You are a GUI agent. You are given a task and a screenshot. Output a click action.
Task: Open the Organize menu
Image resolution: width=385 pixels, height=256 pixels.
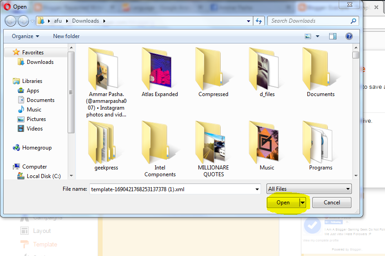pyautogui.click(x=25, y=36)
